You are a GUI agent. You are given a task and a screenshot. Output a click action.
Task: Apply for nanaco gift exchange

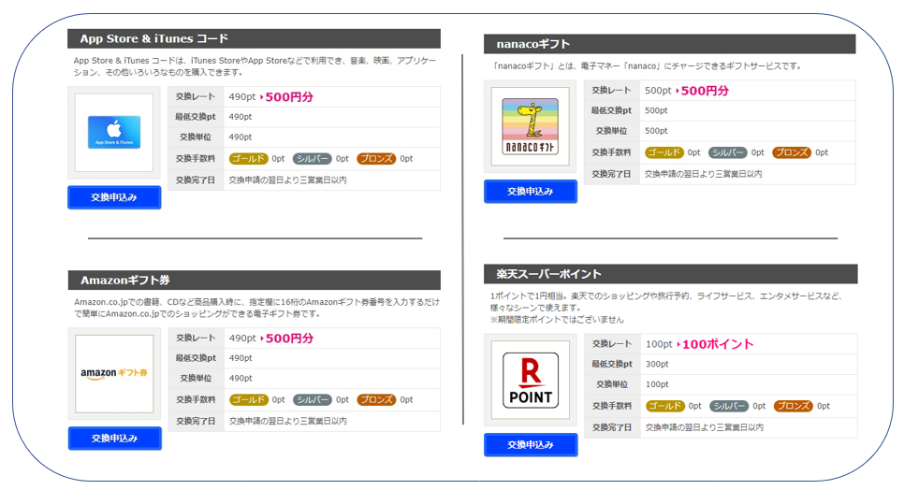(x=531, y=191)
